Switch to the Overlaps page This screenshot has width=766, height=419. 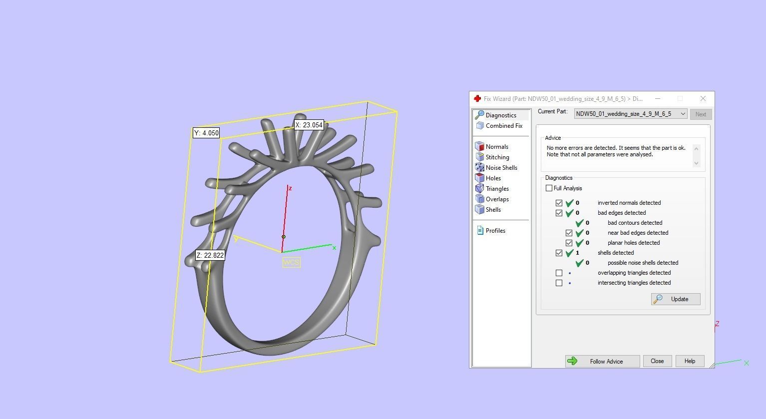click(497, 199)
